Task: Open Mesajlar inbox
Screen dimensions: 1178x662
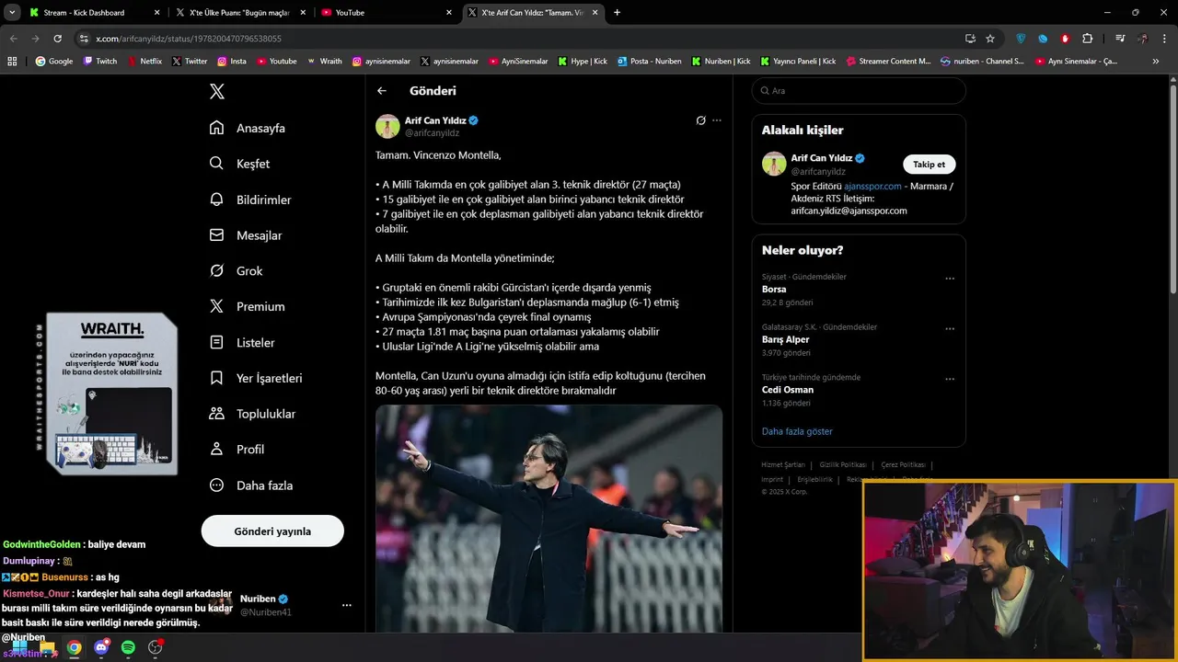Action: coord(246,235)
